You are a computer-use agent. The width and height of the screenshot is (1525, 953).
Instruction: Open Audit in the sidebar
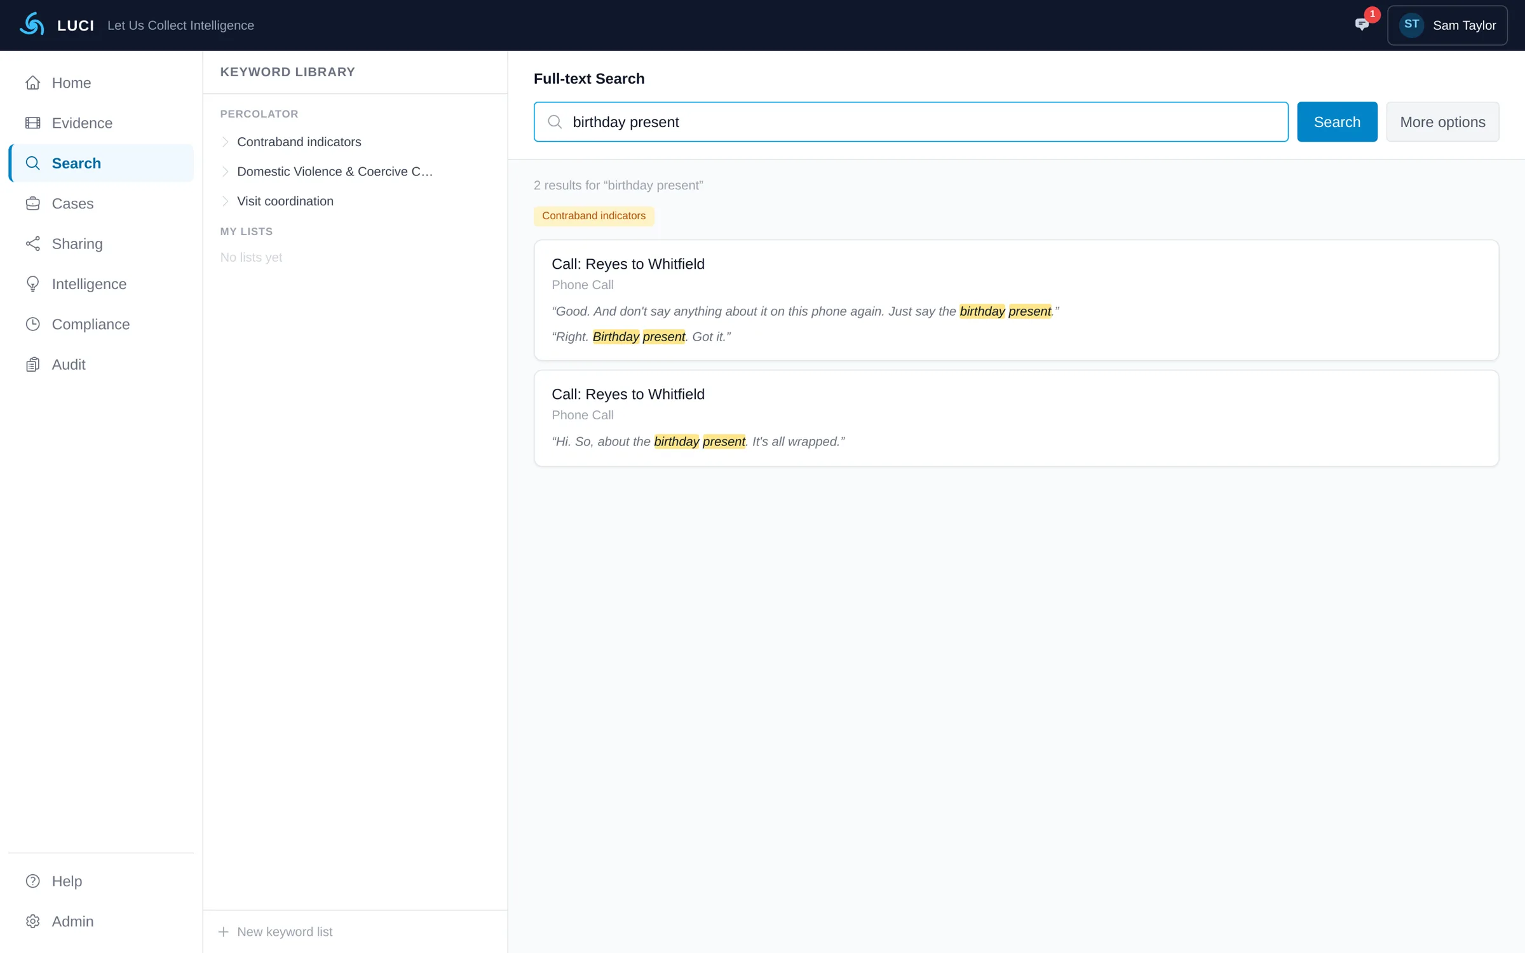click(101, 365)
